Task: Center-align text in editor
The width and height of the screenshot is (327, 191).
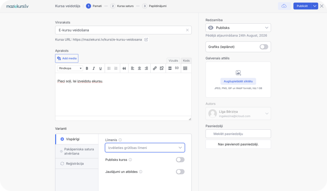Action: 139,68
